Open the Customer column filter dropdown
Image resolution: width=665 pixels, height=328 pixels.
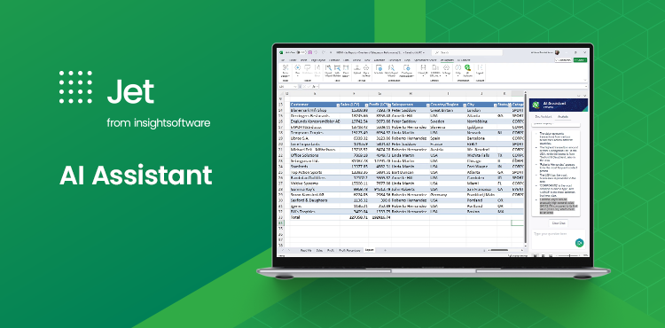[x=338, y=105]
